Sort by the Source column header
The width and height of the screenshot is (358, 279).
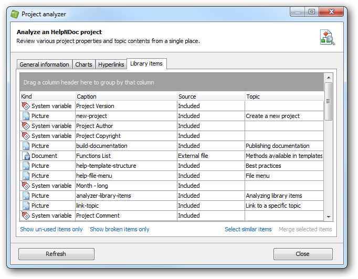pos(210,96)
